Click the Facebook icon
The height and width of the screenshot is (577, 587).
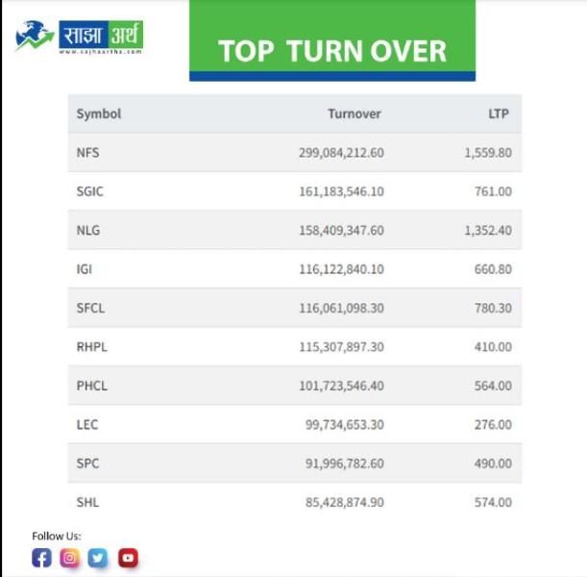point(41,558)
